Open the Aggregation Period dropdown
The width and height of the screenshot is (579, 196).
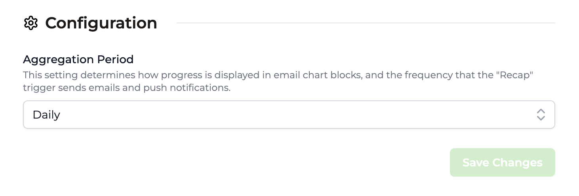pyautogui.click(x=289, y=115)
